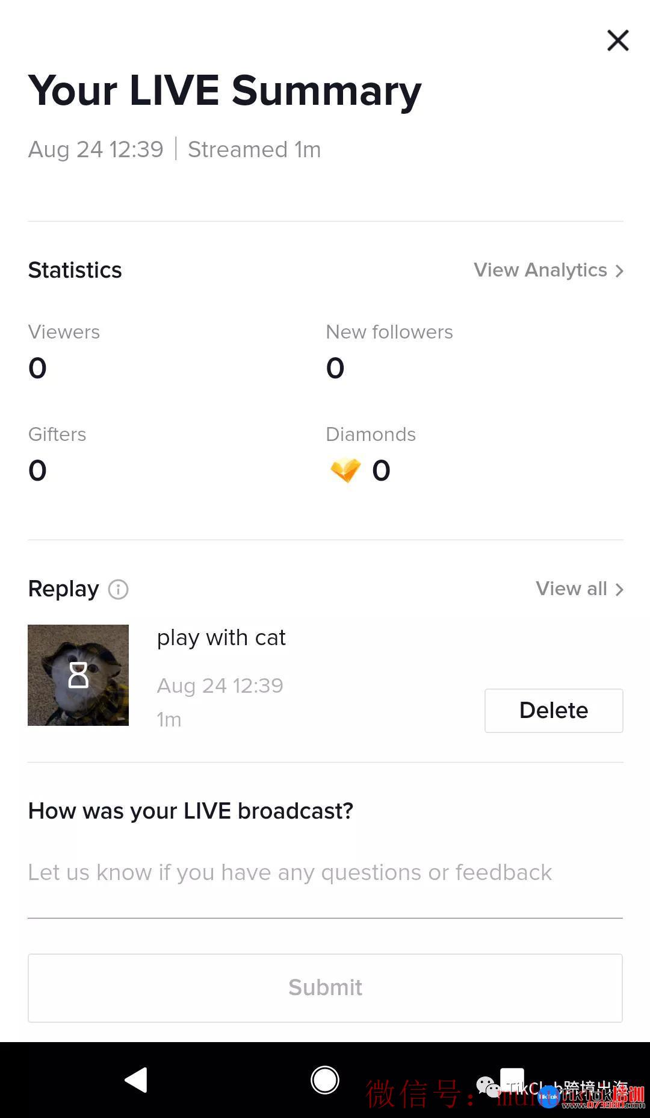Tap the Viewers count statistic

pyautogui.click(x=37, y=368)
